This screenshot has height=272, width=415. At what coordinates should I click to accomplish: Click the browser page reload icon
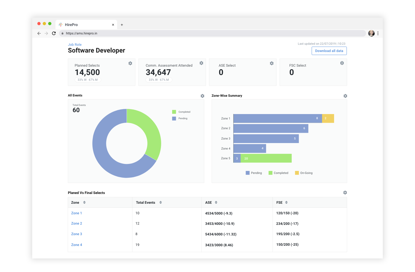(54, 33)
